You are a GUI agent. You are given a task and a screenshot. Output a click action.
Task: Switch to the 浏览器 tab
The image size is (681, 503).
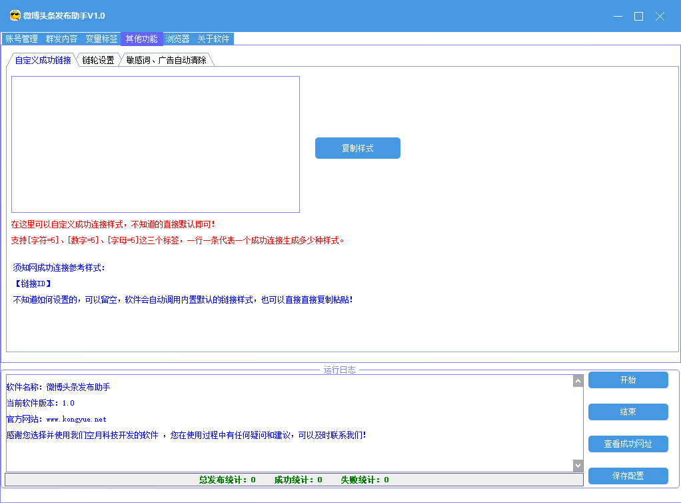tap(178, 39)
